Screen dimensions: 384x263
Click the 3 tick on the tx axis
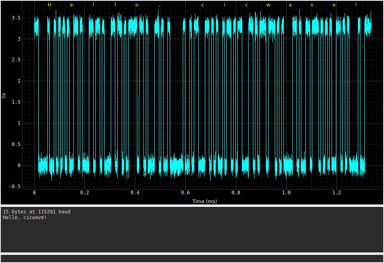[x=19, y=39]
